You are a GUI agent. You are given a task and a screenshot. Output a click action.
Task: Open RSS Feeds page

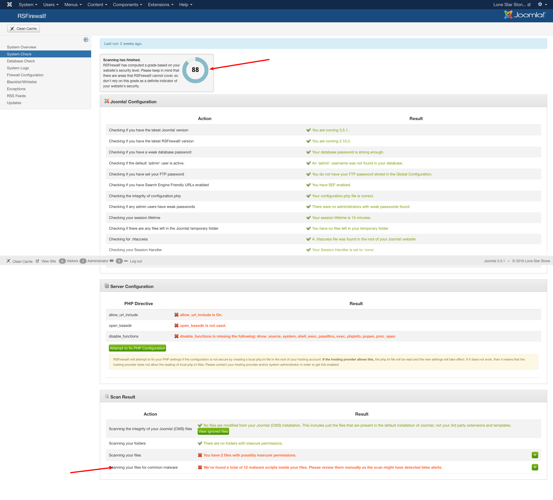(x=16, y=96)
